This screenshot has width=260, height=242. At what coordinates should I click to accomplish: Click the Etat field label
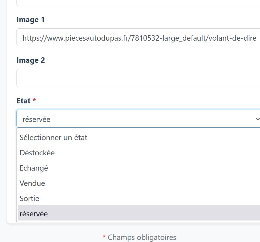click(24, 101)
